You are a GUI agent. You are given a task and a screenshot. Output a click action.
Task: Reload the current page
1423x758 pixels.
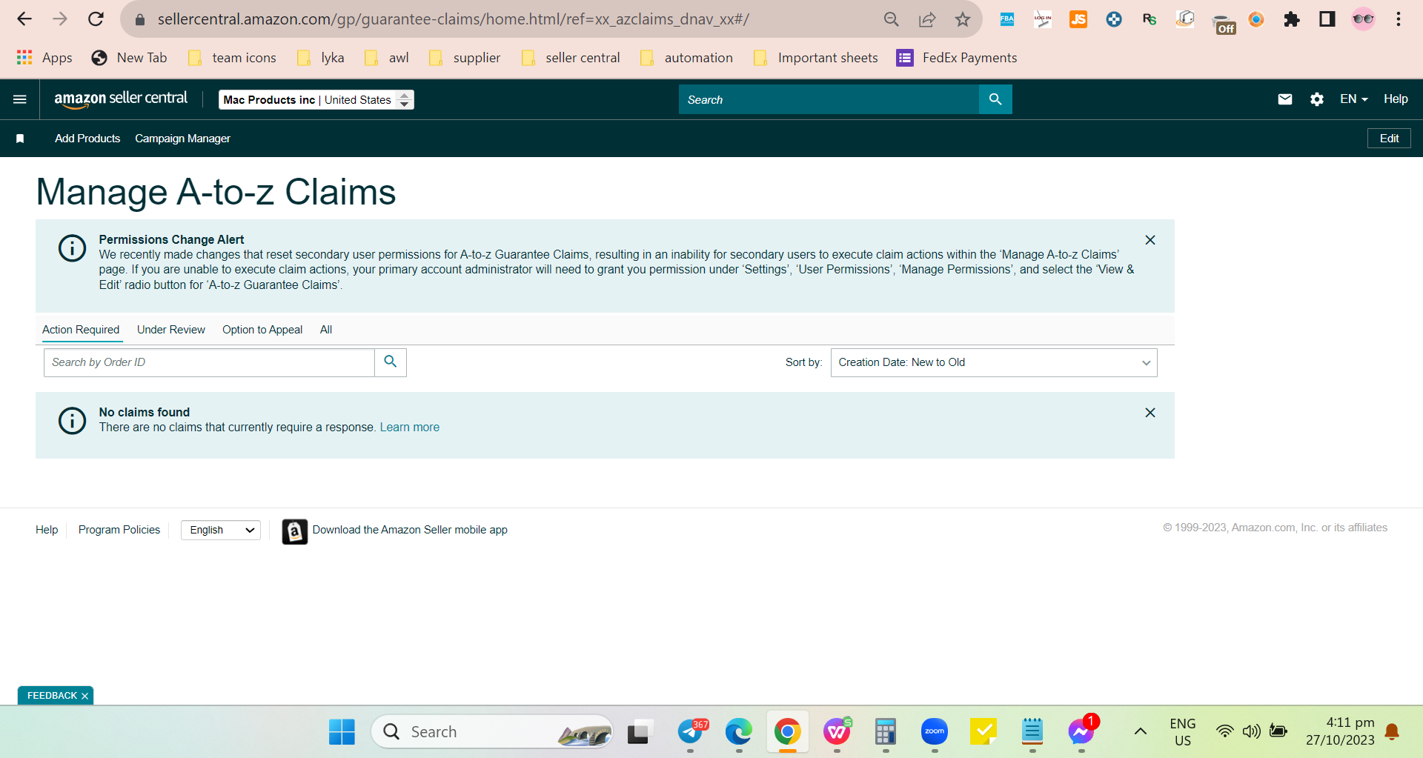pyautogui.click(x=96, y=19)
